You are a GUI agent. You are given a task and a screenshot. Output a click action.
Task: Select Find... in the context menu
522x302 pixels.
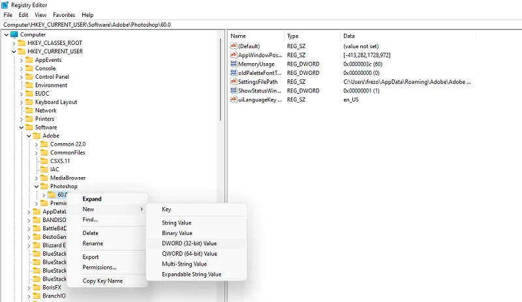click(107, 219)
